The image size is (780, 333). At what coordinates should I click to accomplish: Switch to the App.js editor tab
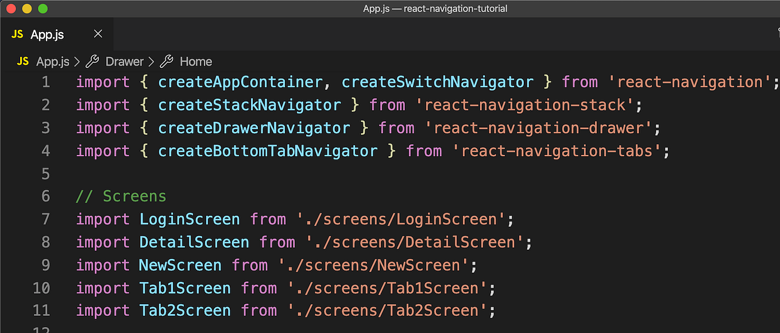(46, 33)
